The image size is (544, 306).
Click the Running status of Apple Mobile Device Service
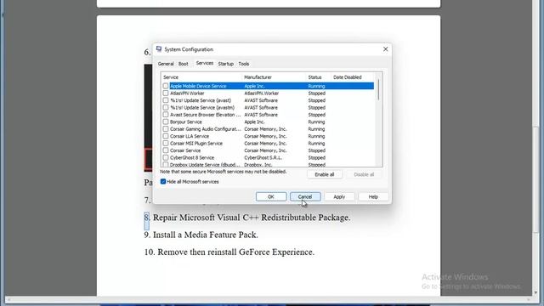(316, 86)
